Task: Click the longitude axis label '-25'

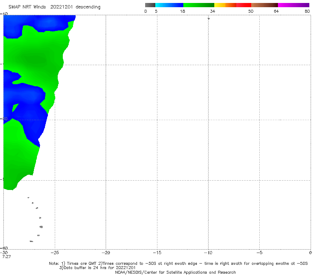Action: pos(55,253)
